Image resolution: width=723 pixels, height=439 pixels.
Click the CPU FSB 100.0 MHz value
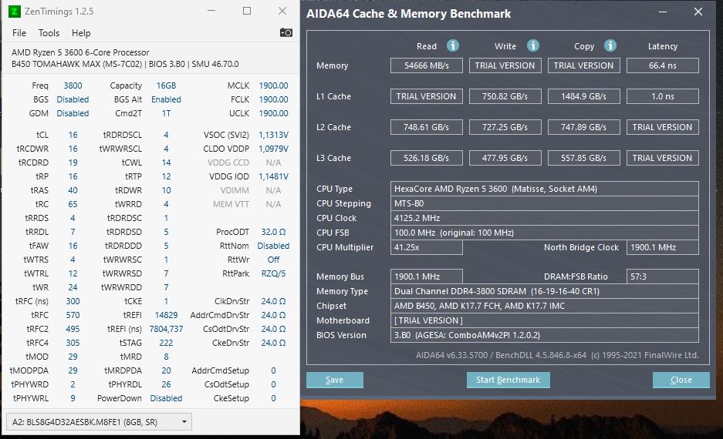545,233
